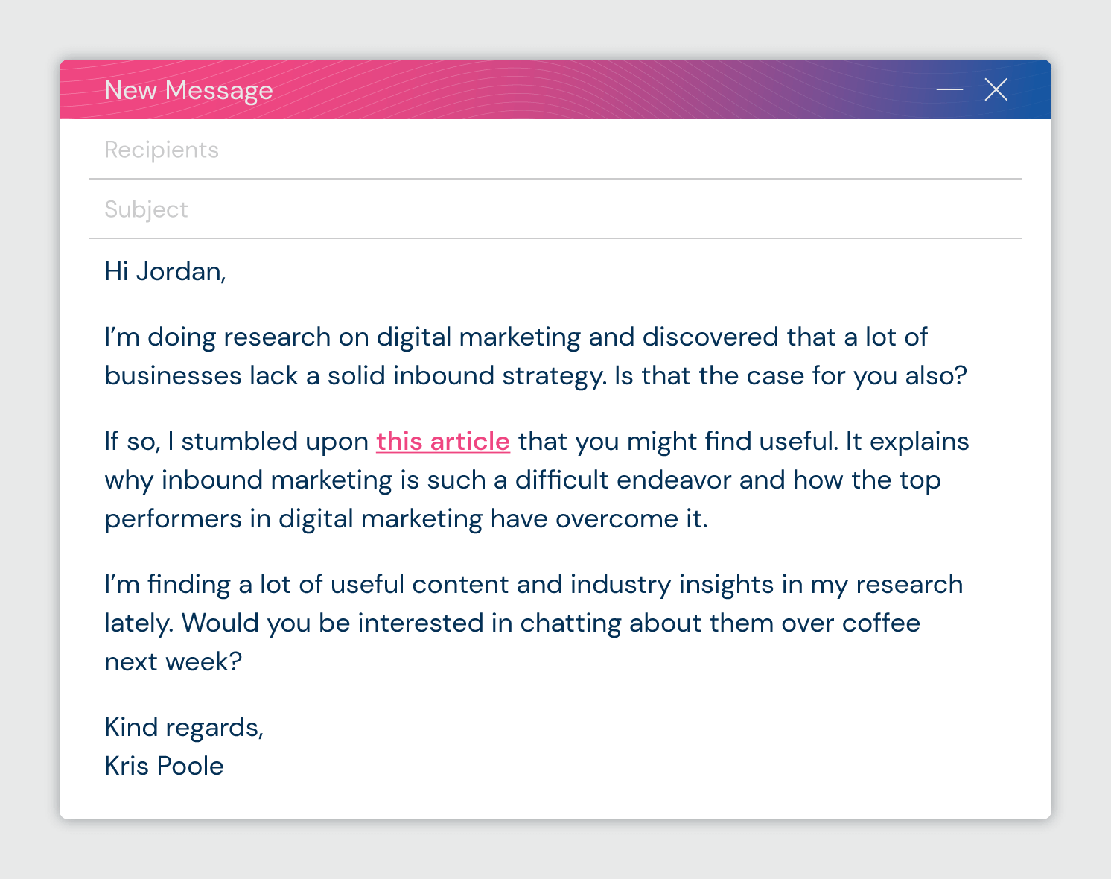Close the New Message compose window
1111x879 pixels.
[x=996, y=89]
